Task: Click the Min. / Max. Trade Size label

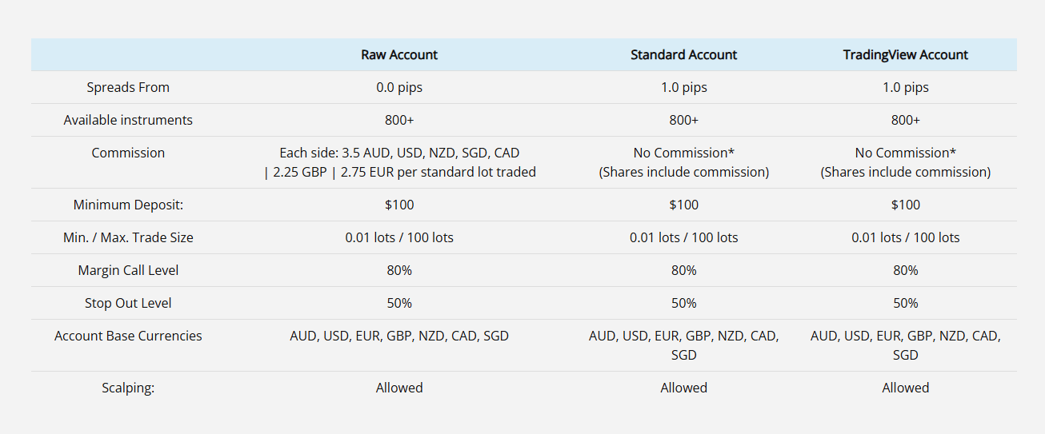Action: tap(128, 238)
